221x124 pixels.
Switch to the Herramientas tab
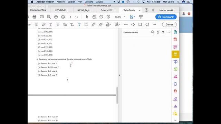pos(38,10)
